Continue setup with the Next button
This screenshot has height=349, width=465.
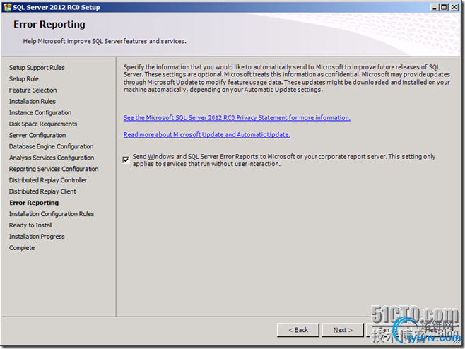[x=343, y=330]
